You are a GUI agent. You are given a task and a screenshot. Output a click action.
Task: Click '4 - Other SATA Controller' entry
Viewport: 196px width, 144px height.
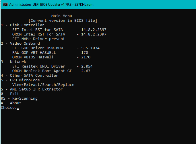[30, 75]
